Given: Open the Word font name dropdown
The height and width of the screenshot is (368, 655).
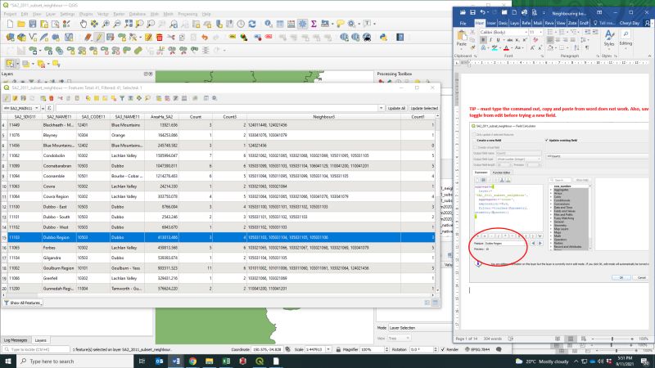Looking at the screenshot, I should click(526, 32).
